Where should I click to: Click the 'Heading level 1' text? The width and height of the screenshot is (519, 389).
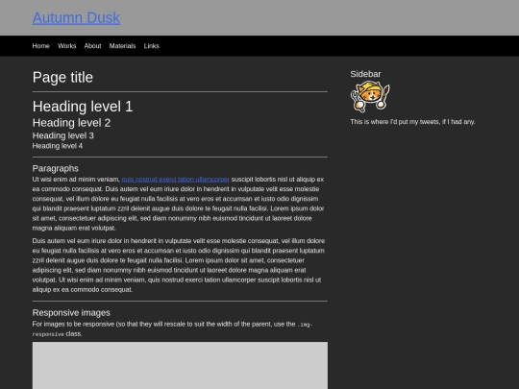[83, 107]
